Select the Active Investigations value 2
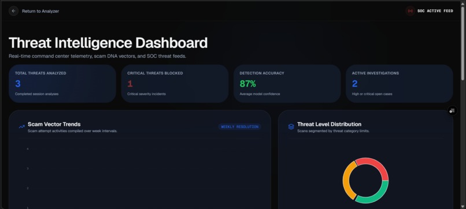This screenshot has width=466, height=209. [x=354, y=84]
